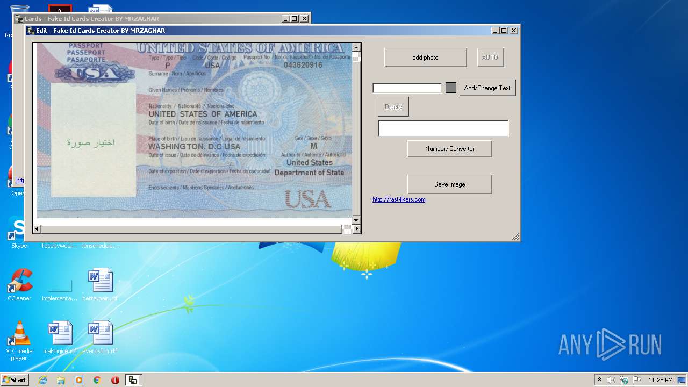This screenshot has width=688, height=387.
Task: Click the Delete button
Action: coord(393,107)
